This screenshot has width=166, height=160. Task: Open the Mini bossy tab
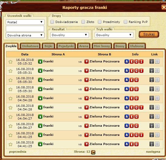[x=102, y=46]
